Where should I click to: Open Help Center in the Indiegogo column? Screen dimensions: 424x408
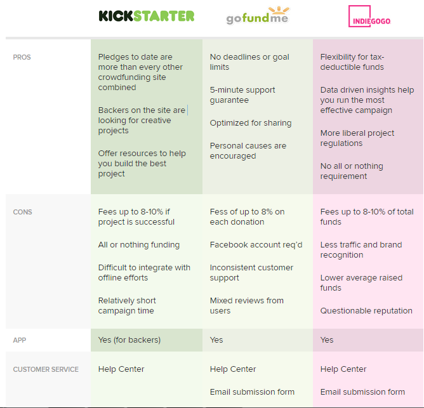point(343,369)
